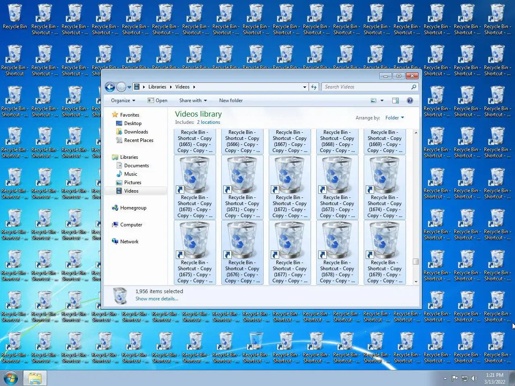Open Homegroup in navigation pane

pyautogui.click(x=133, y=208)
